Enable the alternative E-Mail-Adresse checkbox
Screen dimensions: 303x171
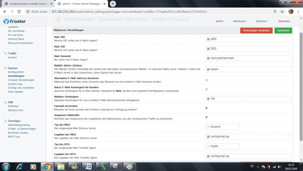point(207,80)
